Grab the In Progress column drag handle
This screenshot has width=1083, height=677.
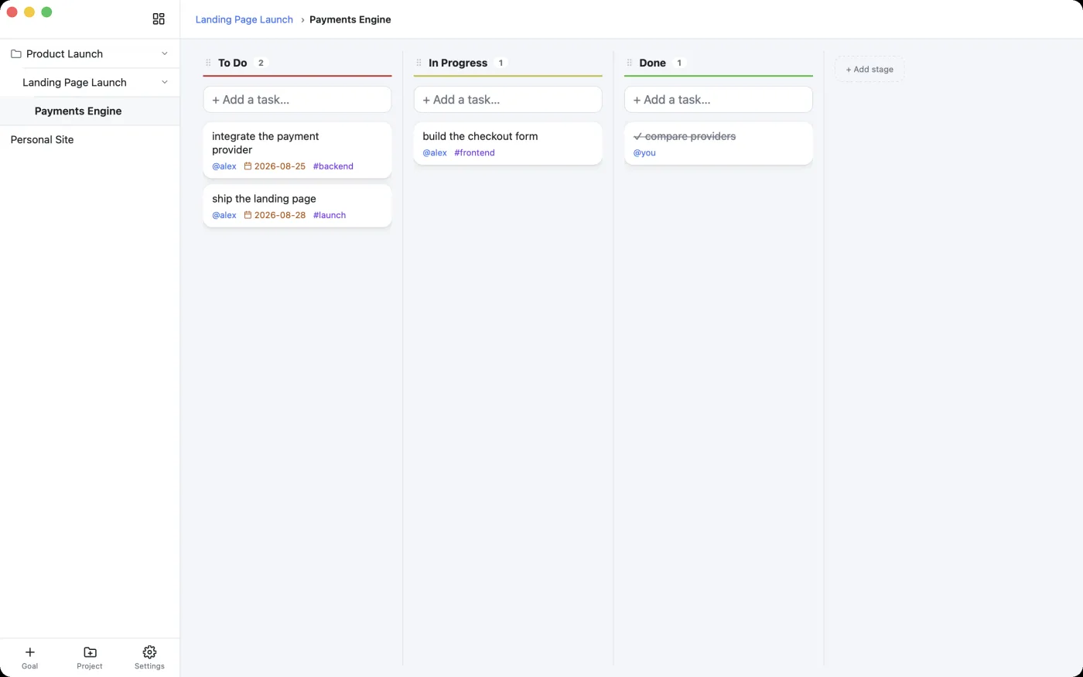[419, 63]
